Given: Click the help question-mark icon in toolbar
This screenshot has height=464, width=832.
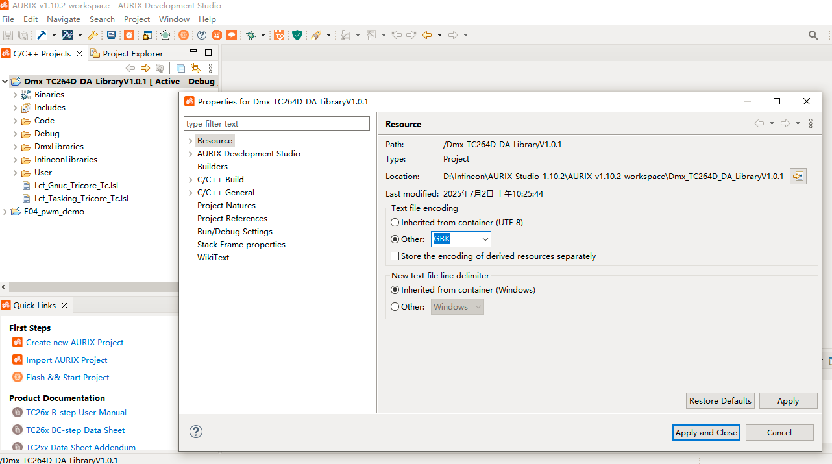Looking at the screenshot, I should click(x=201, y=35).
